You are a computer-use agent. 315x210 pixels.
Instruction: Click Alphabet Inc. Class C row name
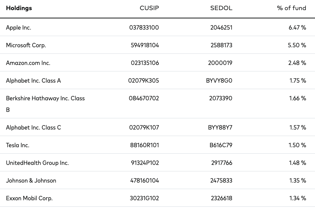pos(33,127)
